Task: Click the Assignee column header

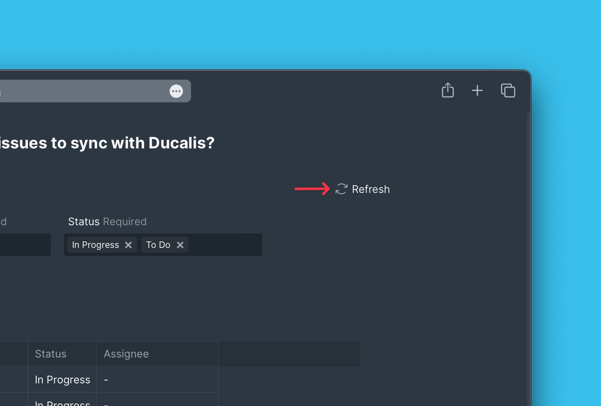Action: (126, 354)
